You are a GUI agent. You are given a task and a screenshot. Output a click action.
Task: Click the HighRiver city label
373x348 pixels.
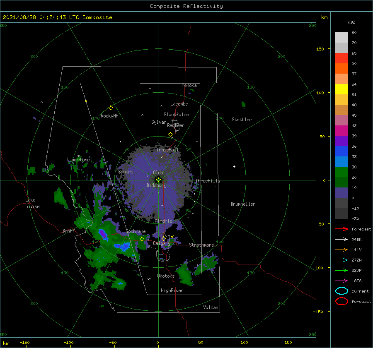pyautogui.click(x=172, y=290)
